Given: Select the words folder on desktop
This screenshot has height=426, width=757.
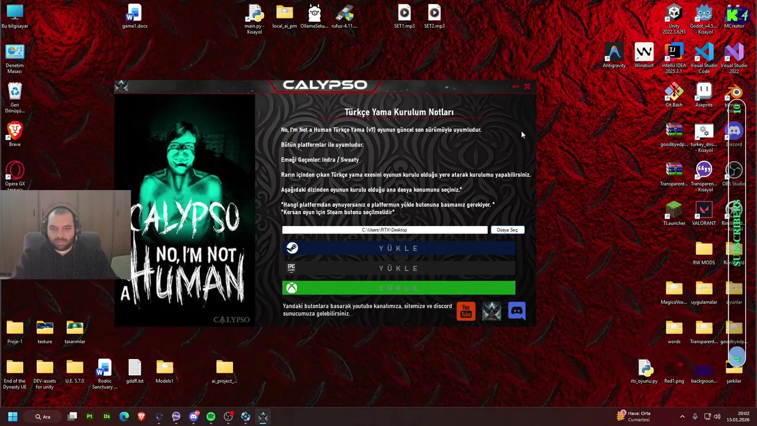Looking at the screenshot, I should (x=674, y=333).
